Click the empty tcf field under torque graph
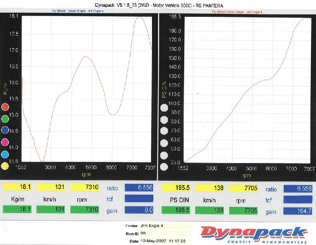Viewport: 316px width, 245px height. coord(139,199)
